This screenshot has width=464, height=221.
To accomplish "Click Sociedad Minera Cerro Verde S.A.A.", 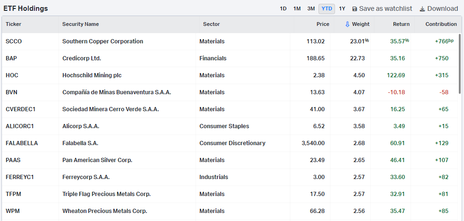I will tap(111, 109).
